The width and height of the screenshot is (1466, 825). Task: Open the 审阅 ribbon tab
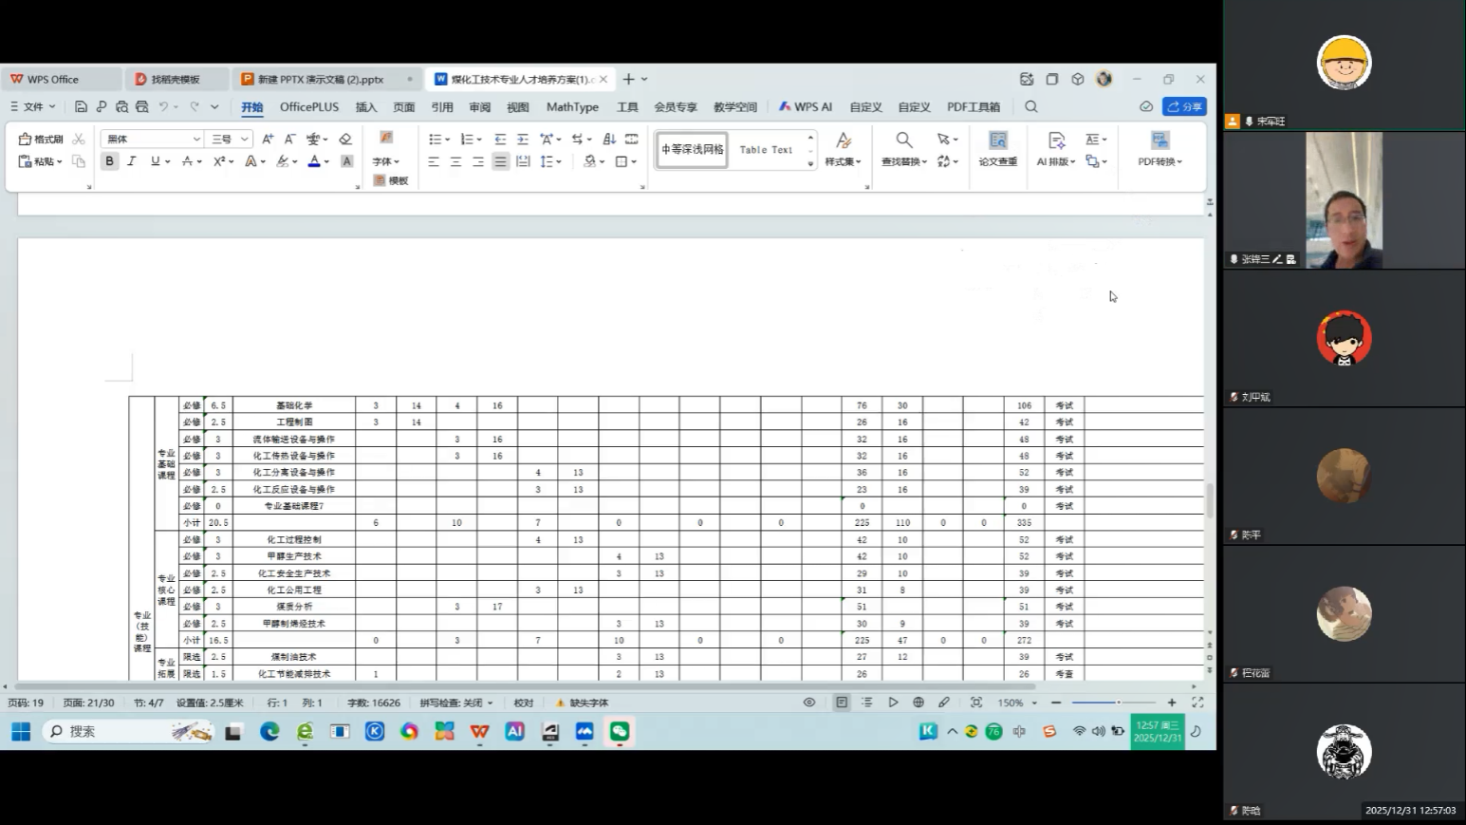point(480,107)
